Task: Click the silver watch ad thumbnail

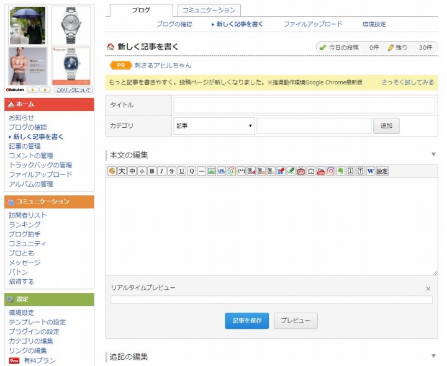Action: click(x=71, y=25)
